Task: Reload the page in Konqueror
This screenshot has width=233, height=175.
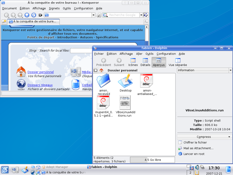Action: coord(34,15)
